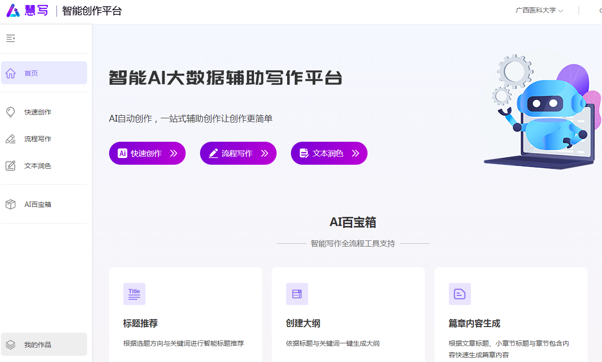
Task: Open the 流程写作 purple button
Action: click(238, 153)
